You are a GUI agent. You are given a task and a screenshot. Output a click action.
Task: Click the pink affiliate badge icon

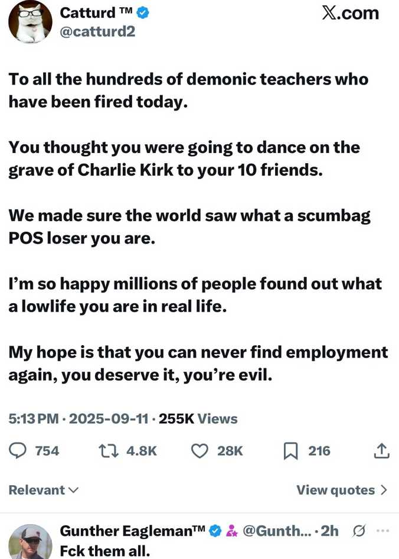click(232, 531)
